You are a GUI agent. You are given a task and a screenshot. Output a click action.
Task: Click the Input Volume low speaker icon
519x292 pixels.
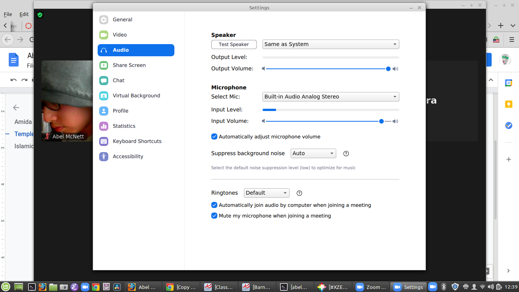264,121
